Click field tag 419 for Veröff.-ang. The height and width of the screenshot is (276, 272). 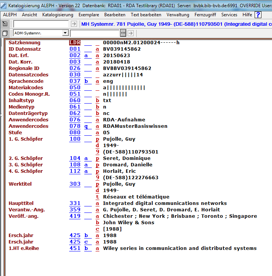point(75,216)
